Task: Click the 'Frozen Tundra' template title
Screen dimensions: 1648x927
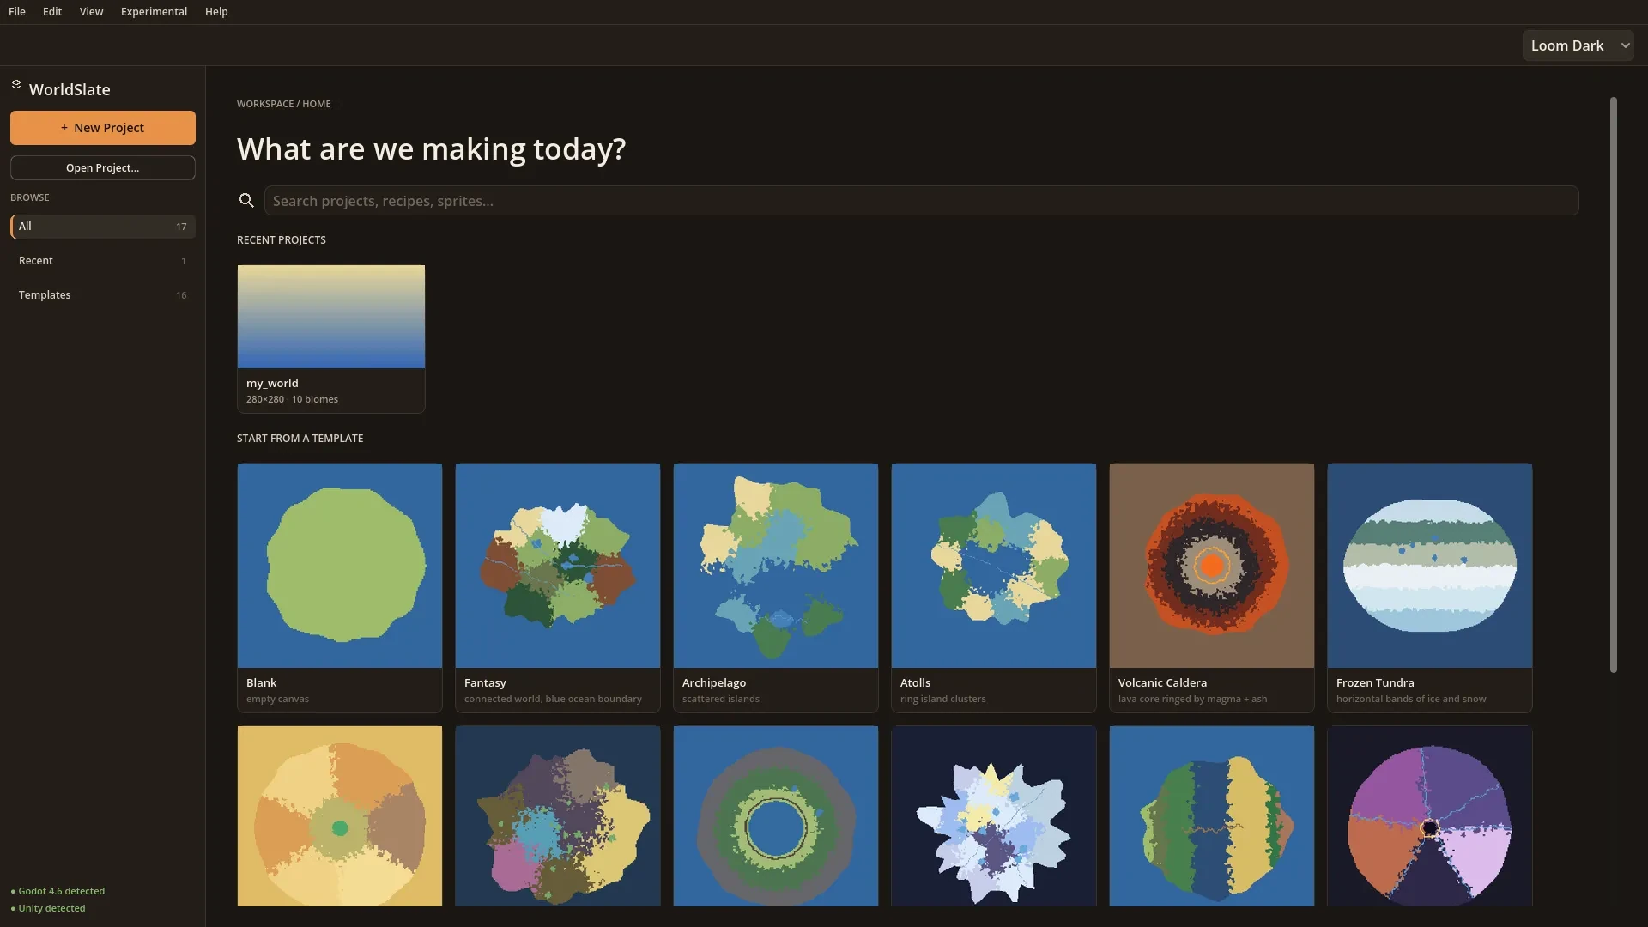Action: [1375, 683]
